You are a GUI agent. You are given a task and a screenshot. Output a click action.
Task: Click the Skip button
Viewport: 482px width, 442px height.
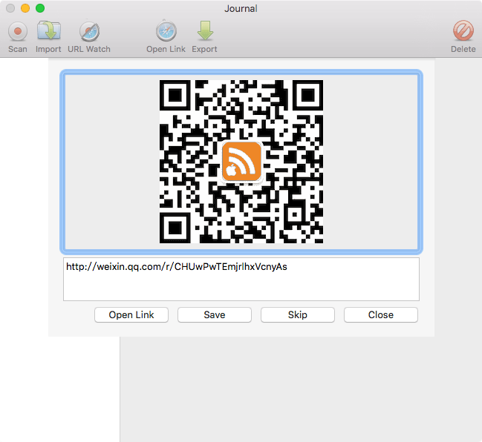tap(298, 315)
